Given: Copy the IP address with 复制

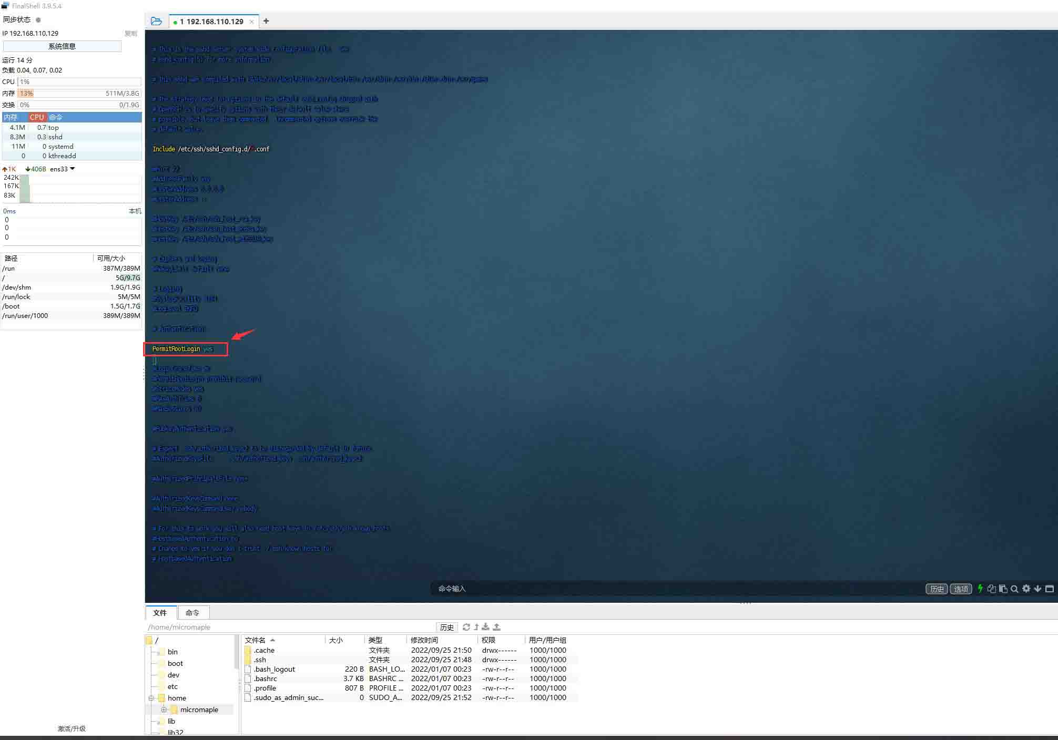Looking at the screenshot, I should pos(131,33).
